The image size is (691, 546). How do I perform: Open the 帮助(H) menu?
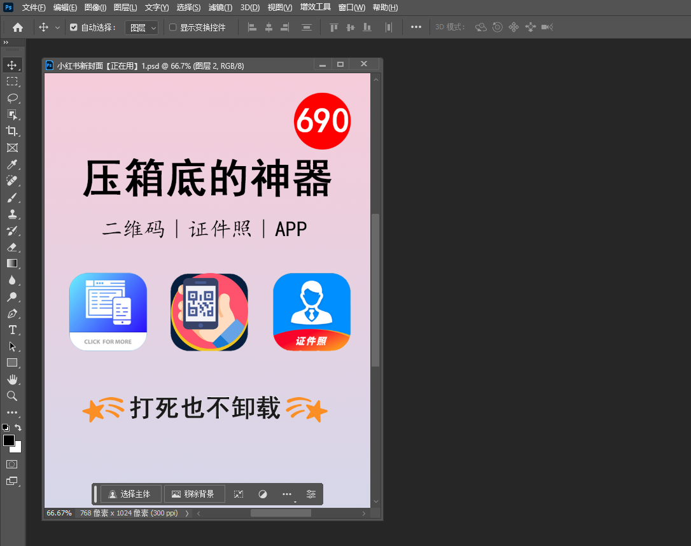(x=385, y=8)
